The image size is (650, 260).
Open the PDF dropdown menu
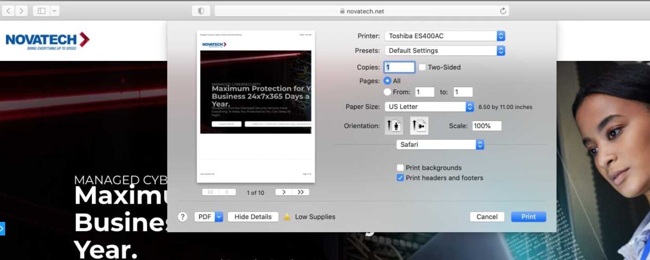(208, 217)
